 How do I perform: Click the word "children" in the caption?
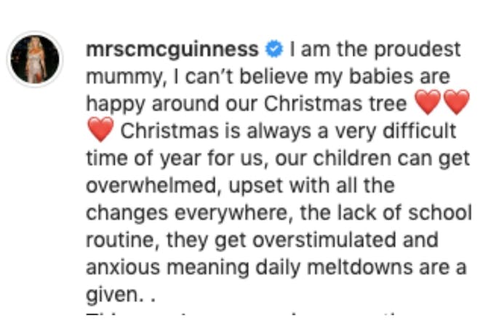[352, 158]
